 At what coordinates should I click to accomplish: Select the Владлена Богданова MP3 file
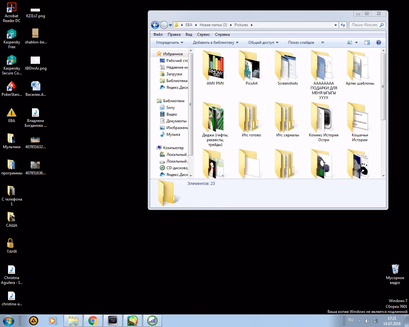click(35, 118)
